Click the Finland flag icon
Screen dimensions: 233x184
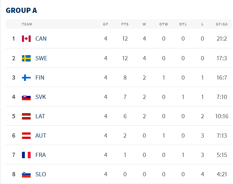(x=26, y=78)
